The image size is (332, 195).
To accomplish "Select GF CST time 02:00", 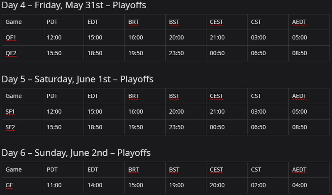I will (258, 185).
